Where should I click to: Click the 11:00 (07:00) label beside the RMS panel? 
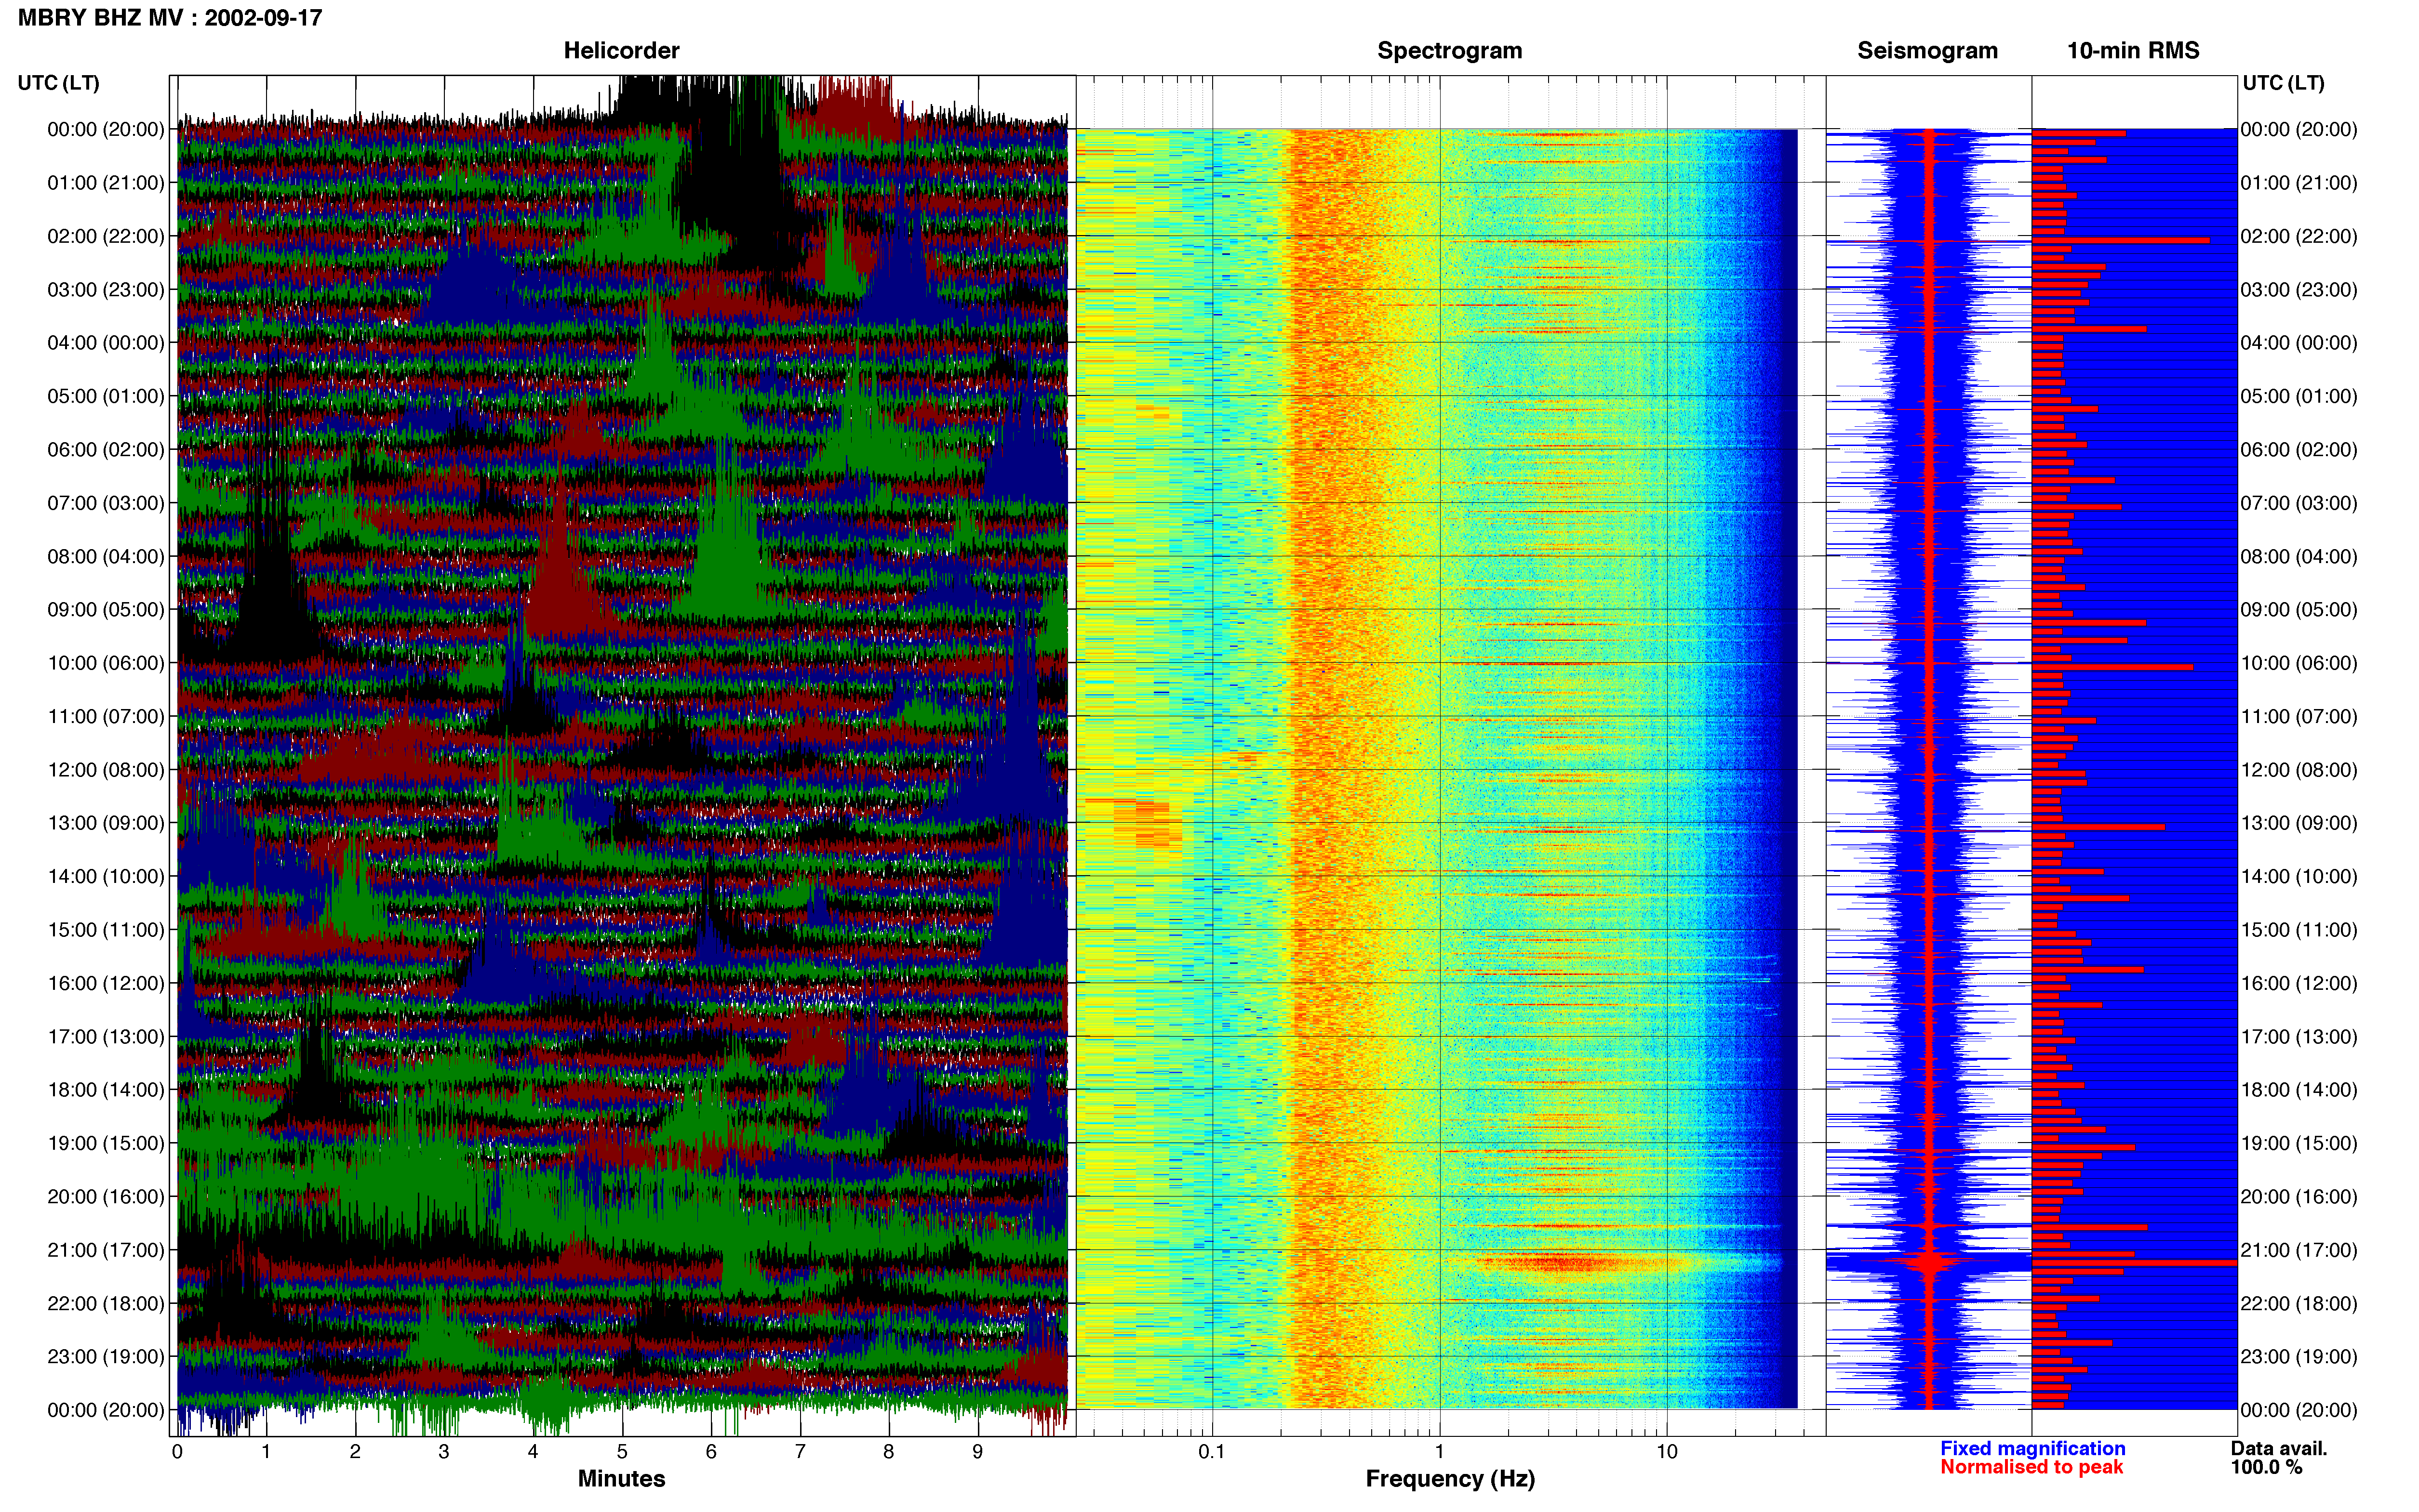tap(2299, 717)
